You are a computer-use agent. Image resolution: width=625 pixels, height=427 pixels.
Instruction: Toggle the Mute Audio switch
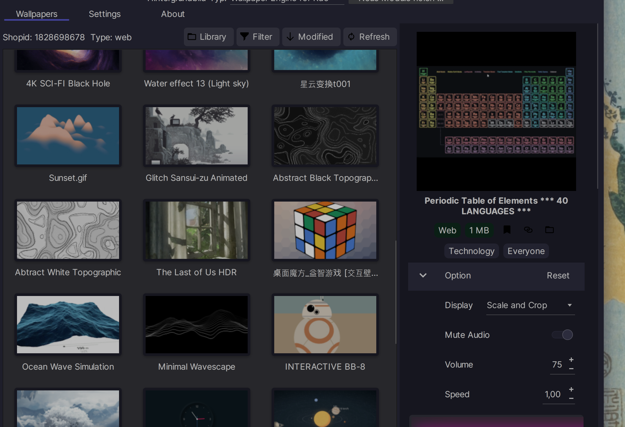[562, 335]
